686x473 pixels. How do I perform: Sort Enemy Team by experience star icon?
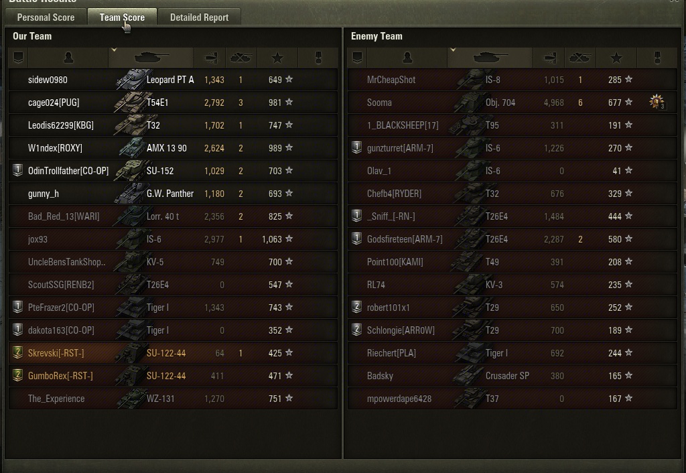coord(616,58)
